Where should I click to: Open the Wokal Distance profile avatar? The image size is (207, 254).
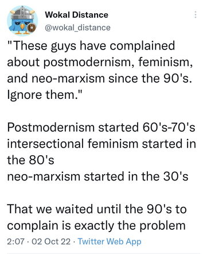point(22,21)
